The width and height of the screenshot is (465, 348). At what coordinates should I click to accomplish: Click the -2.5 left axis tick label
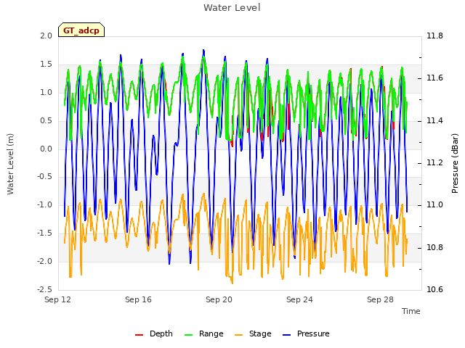click(x=44, y=289)
